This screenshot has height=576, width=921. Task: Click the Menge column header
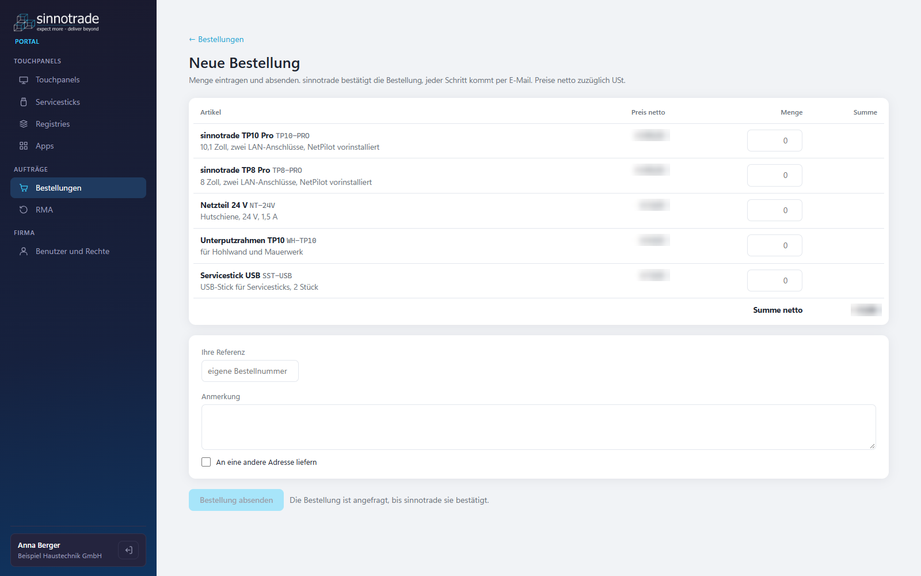(x=791, y=112)
